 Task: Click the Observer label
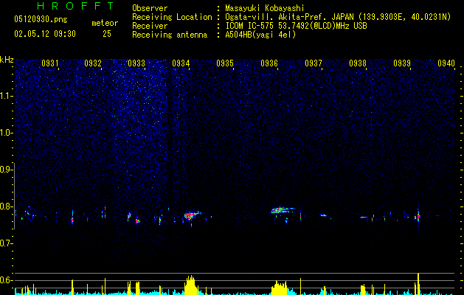point(150,8)
